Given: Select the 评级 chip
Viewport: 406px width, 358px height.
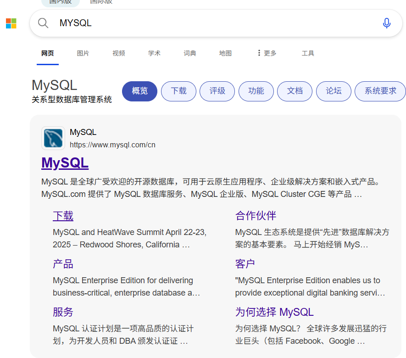Looking at the screenshot, I should pos(217,91).
